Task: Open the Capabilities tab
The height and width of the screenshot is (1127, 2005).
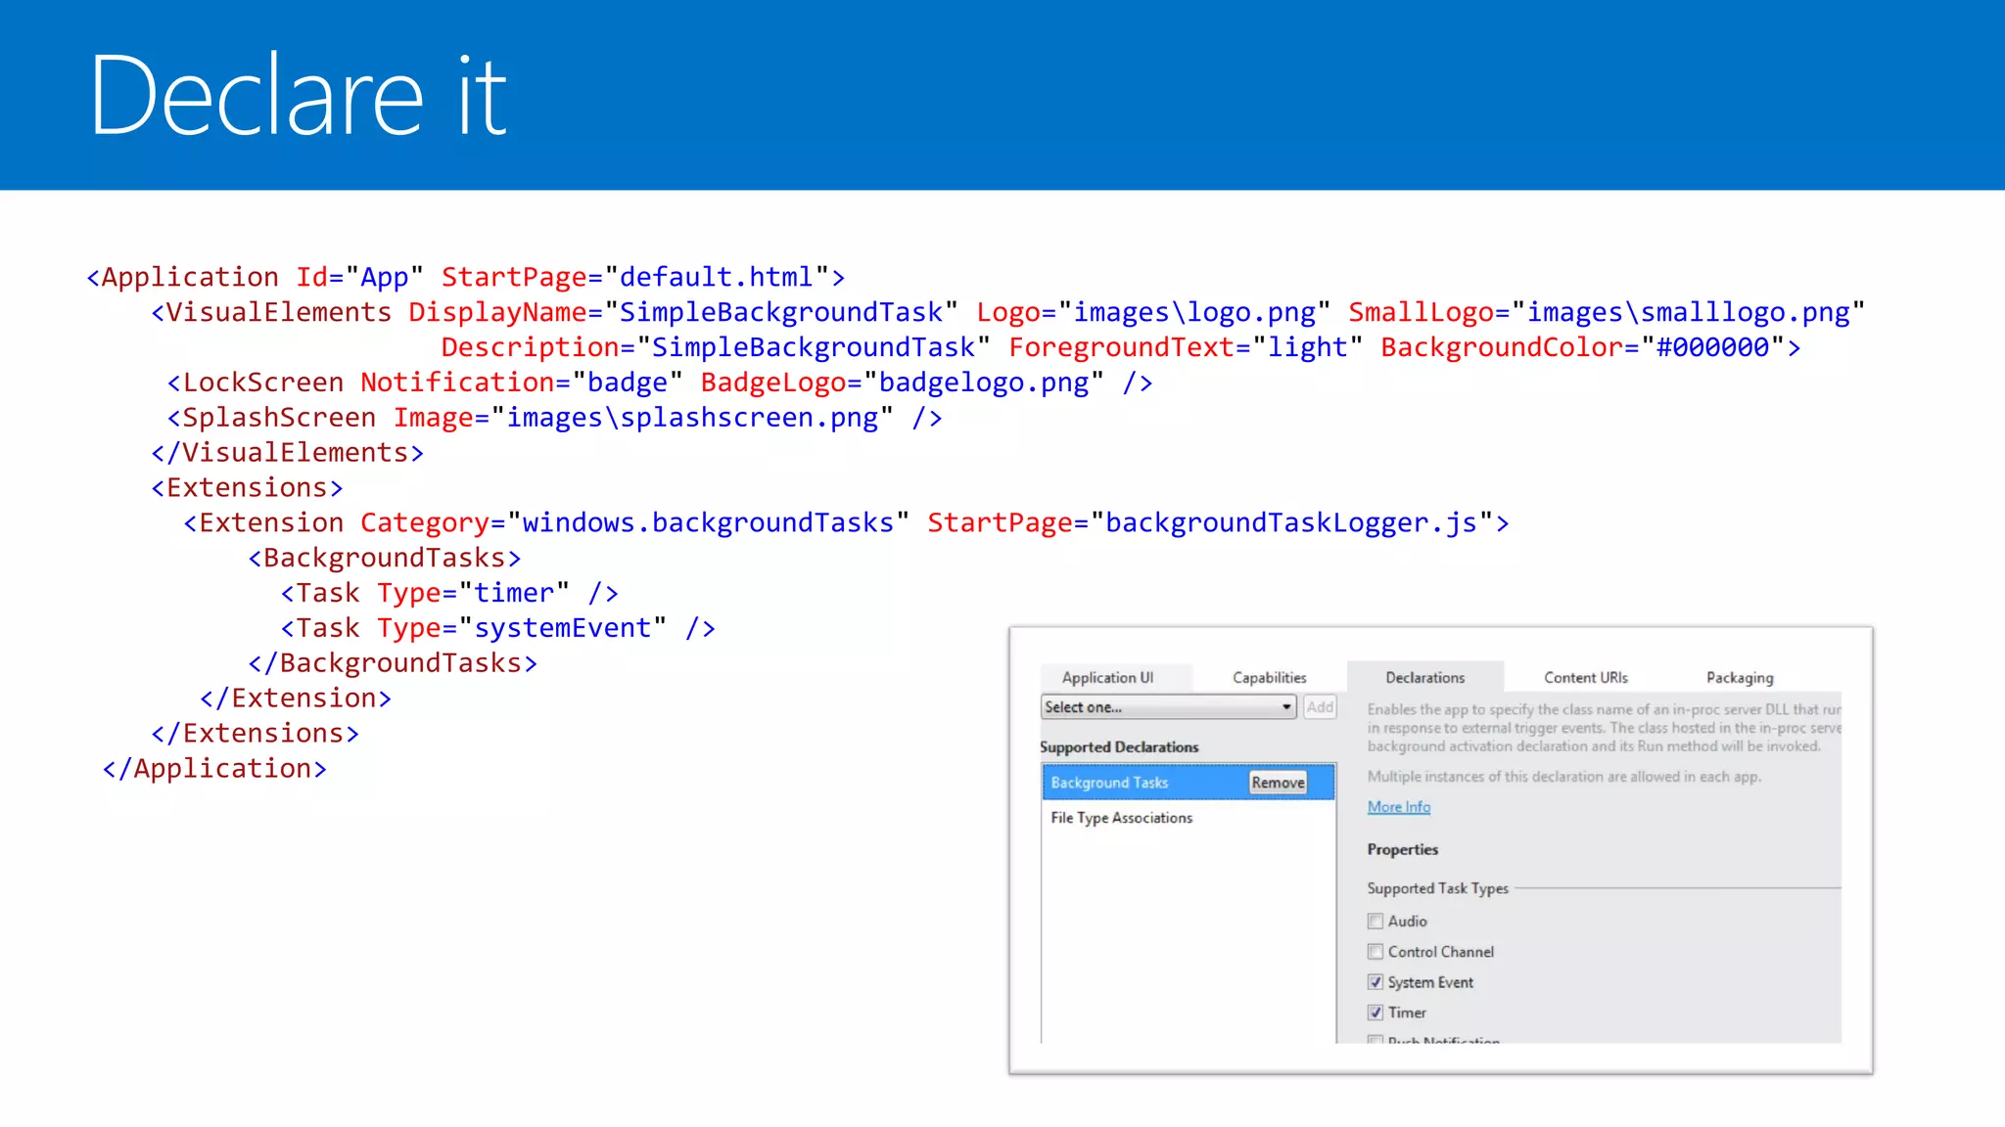Action: click(1269, 677)
